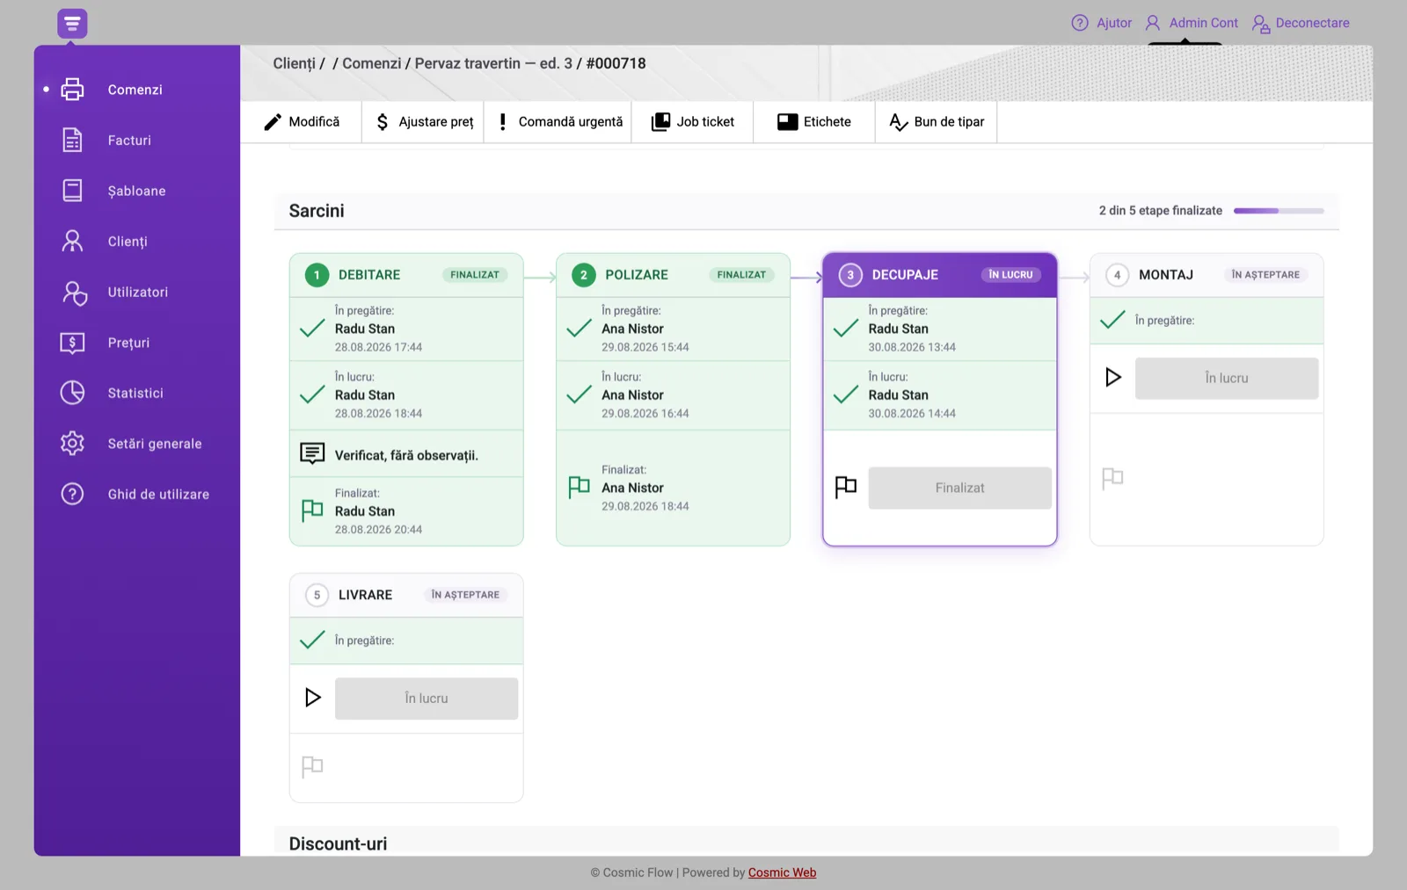
Task: Click the stages progress bar
Action: tap(1279, 211)
